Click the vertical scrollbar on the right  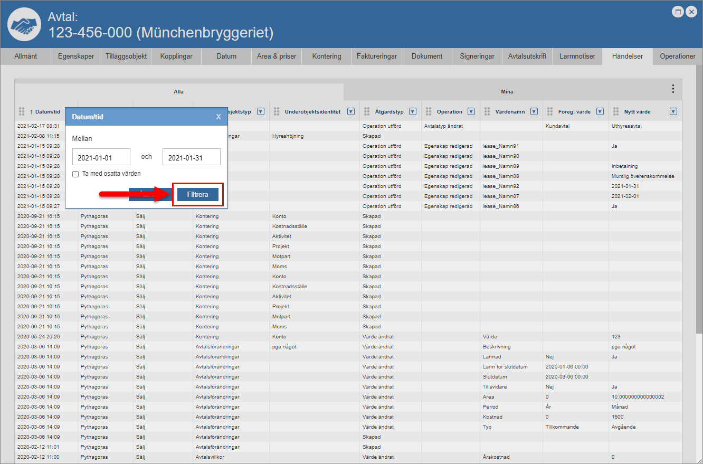click(699, 211)
